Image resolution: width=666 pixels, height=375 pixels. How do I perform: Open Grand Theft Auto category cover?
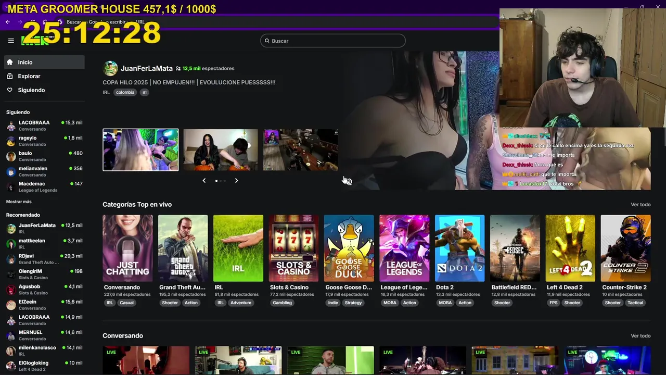183,248
